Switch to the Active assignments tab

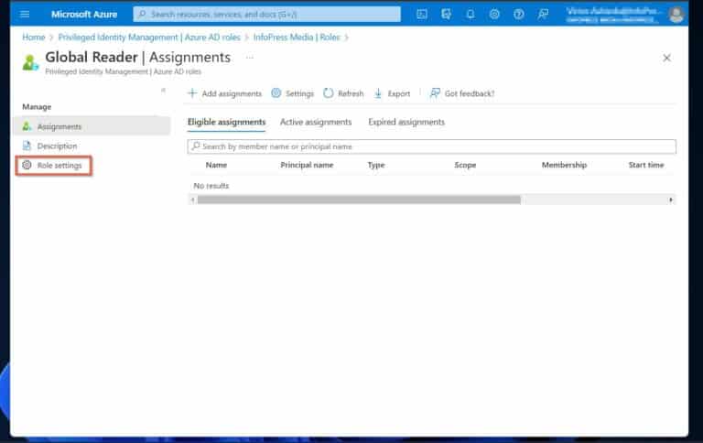[316, 122]
